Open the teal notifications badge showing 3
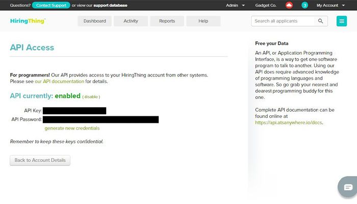This screenshot has height=204, width=357. 304,5
